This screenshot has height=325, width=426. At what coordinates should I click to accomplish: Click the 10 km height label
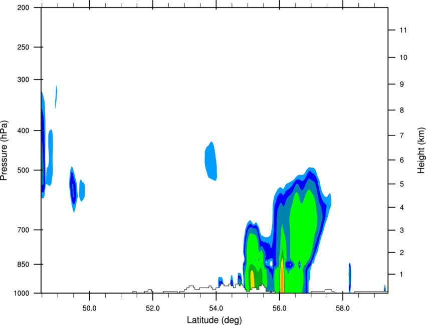point(403,57)
